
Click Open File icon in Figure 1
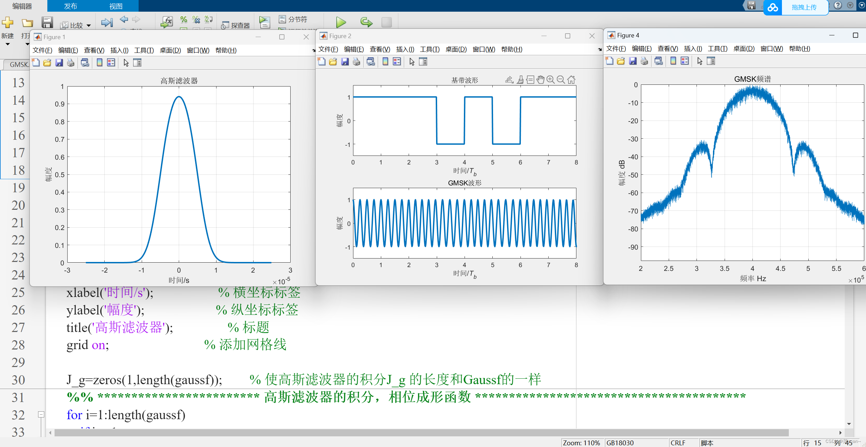coord(47,62)
